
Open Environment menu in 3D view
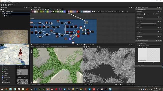[54, 47]
